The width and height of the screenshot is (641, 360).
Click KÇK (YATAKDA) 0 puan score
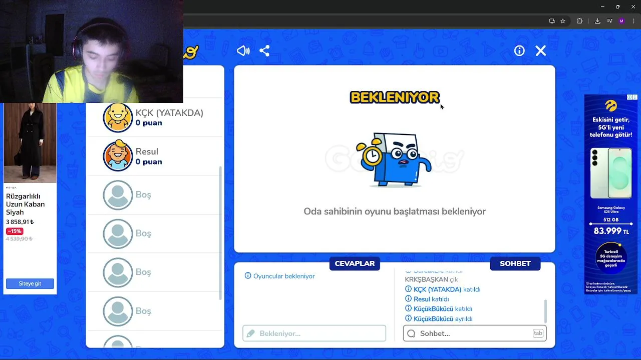click(149, 123)
